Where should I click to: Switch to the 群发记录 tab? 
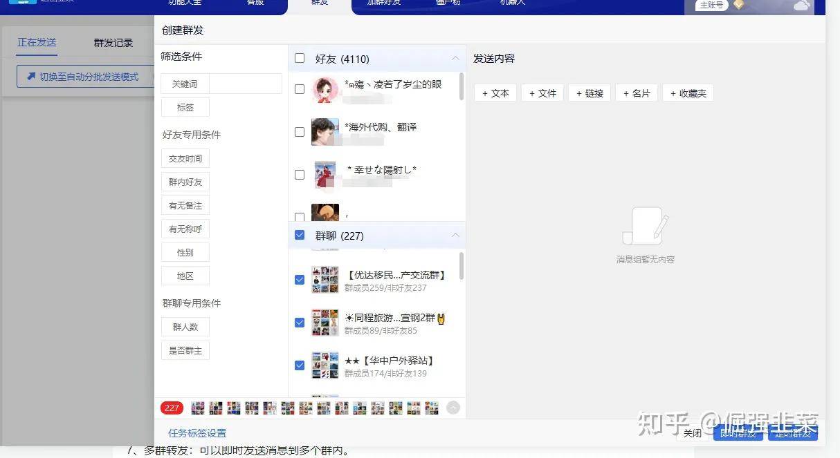coord(113,43)
